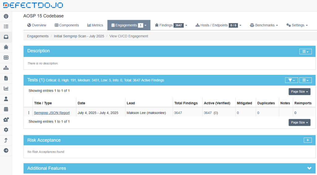Click the components grid sidebar icon
Screen dimensions: 317x175
6,58
